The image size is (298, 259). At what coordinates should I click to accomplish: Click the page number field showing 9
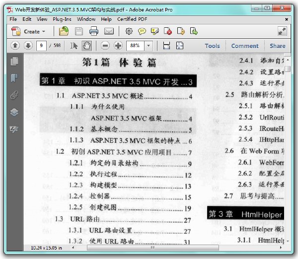pyautogui.click(x=41, y=46)
